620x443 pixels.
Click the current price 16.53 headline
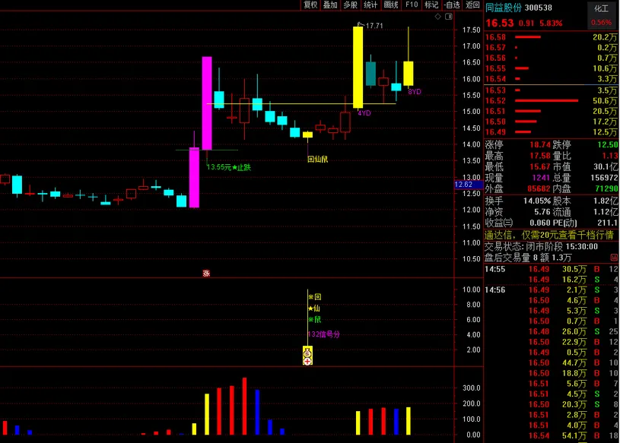[499, 23]
